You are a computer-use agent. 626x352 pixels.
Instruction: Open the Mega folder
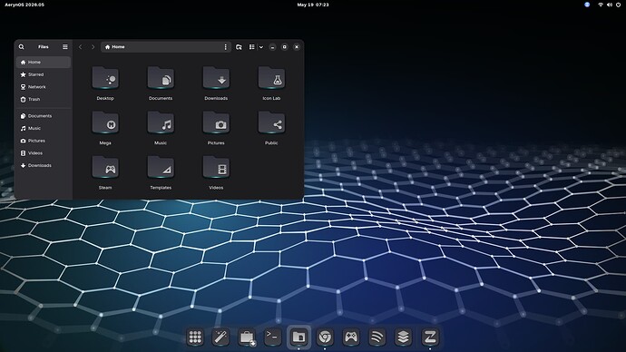[x=105, y=123]
